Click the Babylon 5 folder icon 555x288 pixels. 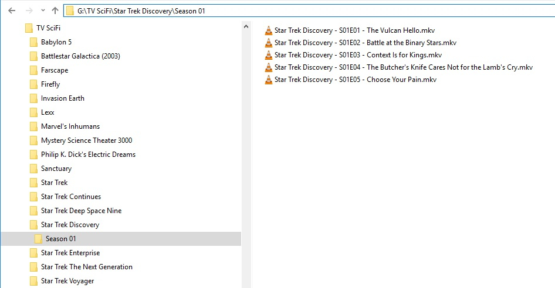pos(33,42)
